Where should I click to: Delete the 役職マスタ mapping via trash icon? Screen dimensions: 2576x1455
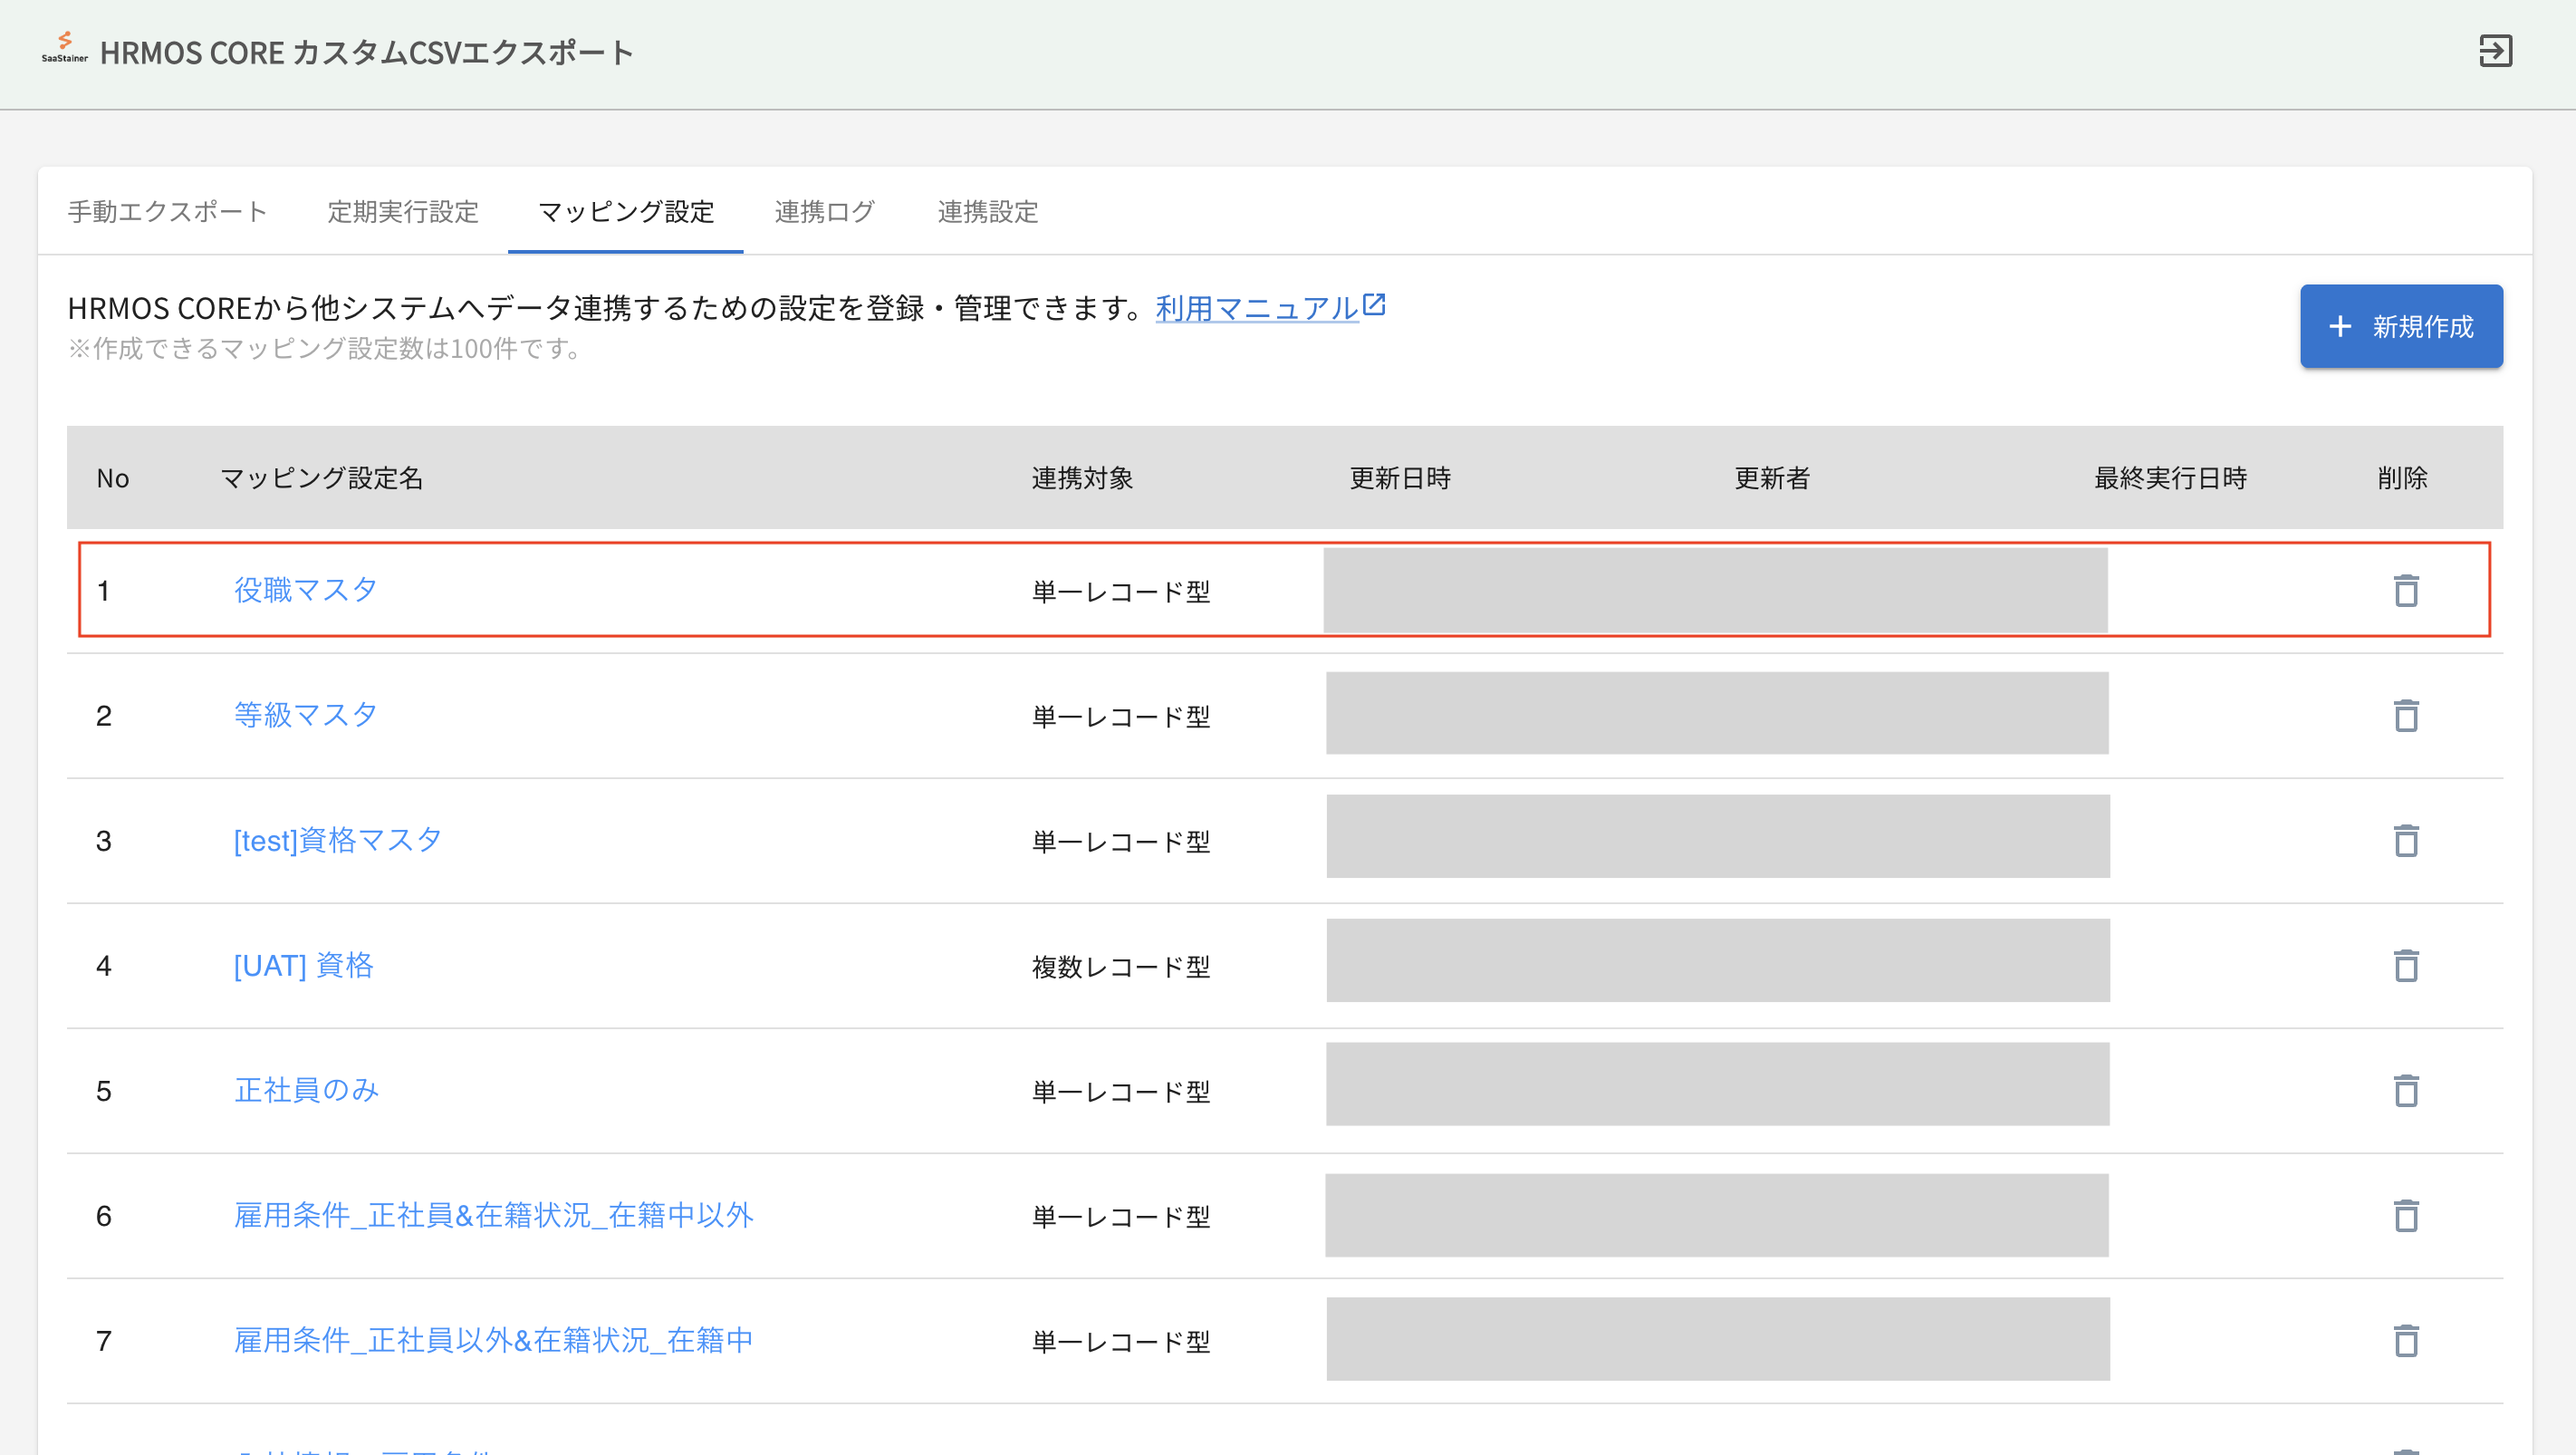[x=2406, y=591]
